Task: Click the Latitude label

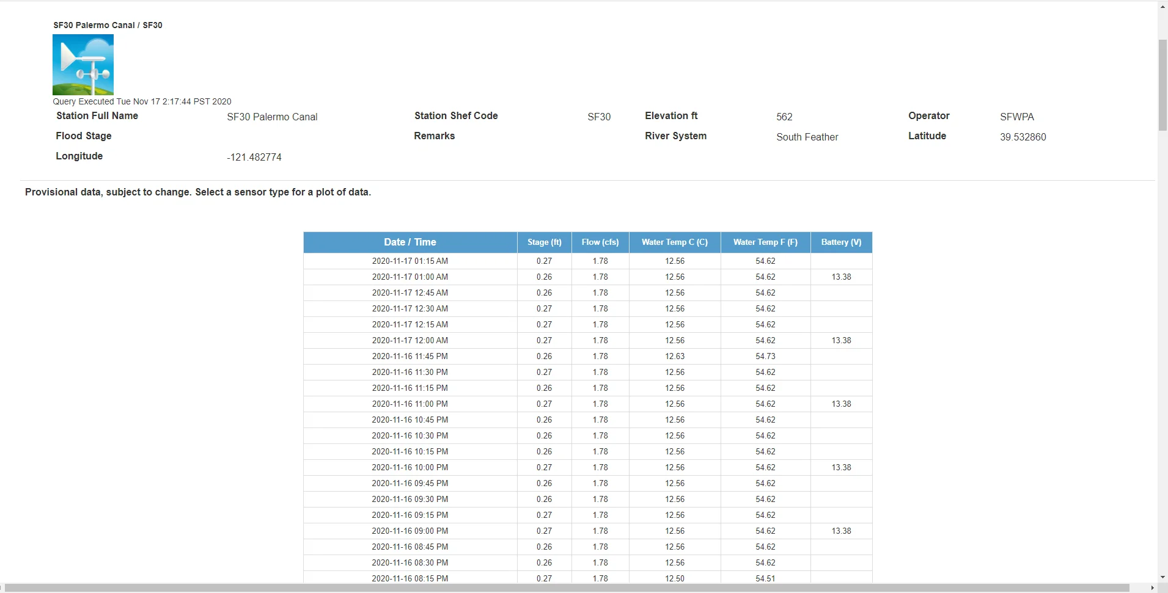Action: click(927, 136)
